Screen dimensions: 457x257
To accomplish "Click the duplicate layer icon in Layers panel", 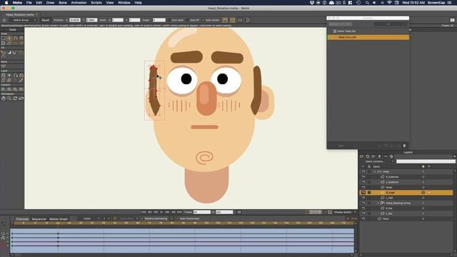I will point(368,156).
